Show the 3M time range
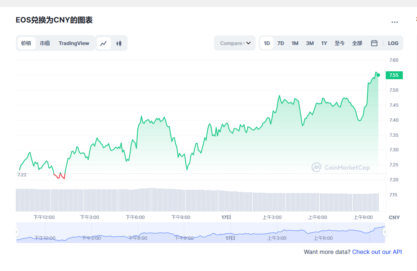The image size is (417, 271). [x=309, y=43]
